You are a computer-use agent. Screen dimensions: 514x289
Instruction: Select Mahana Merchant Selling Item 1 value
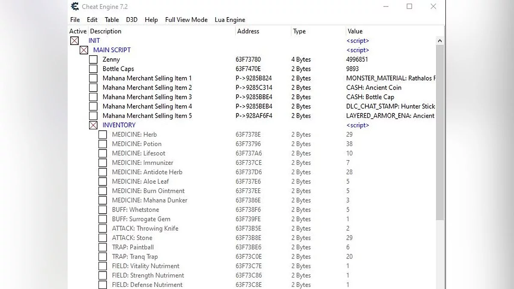(x=390, y=78)
